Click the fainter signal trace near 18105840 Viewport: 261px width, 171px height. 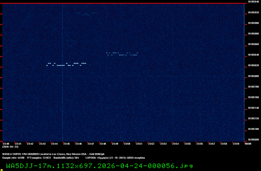pyautogui.click(x=122, y=54)
